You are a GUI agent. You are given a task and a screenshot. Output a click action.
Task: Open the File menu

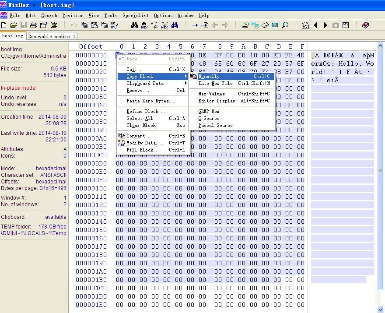15,15
